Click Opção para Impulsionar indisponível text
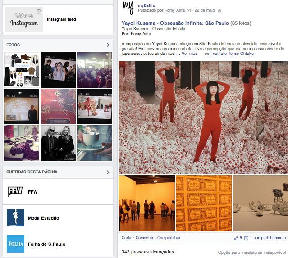This screenshot has width=288, height=258. point(252,253)
